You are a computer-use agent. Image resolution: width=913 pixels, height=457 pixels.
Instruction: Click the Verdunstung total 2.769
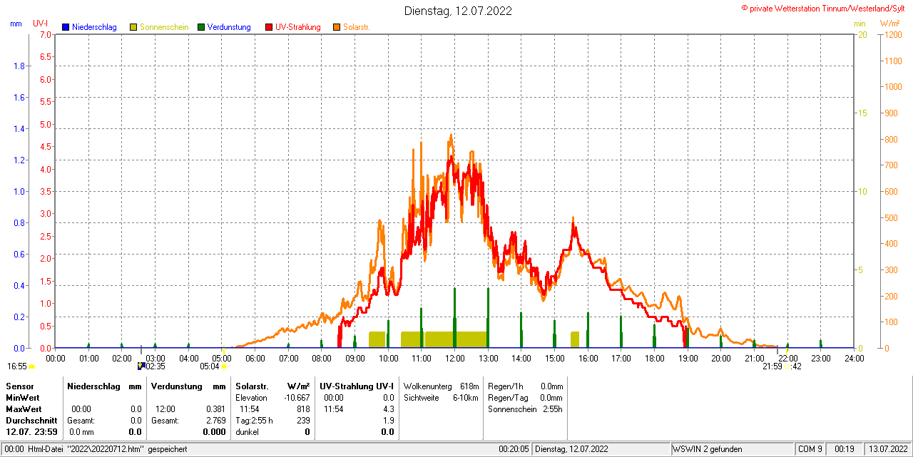[215, 421]
